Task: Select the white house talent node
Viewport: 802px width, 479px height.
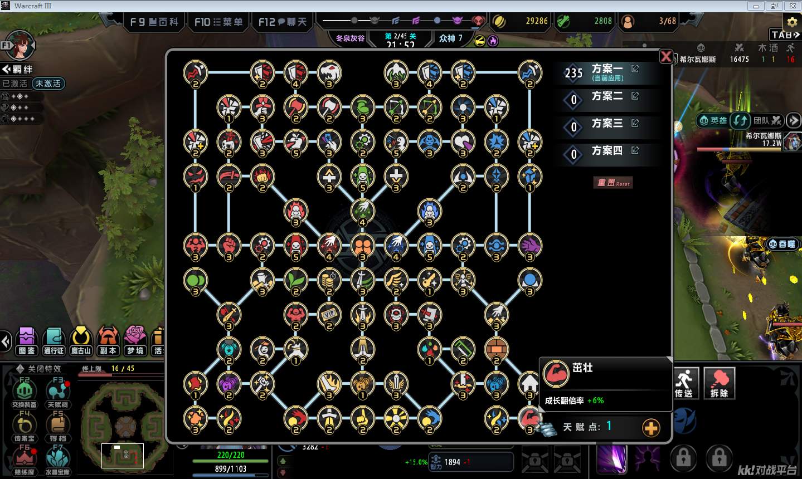Action: coord(529,384)
